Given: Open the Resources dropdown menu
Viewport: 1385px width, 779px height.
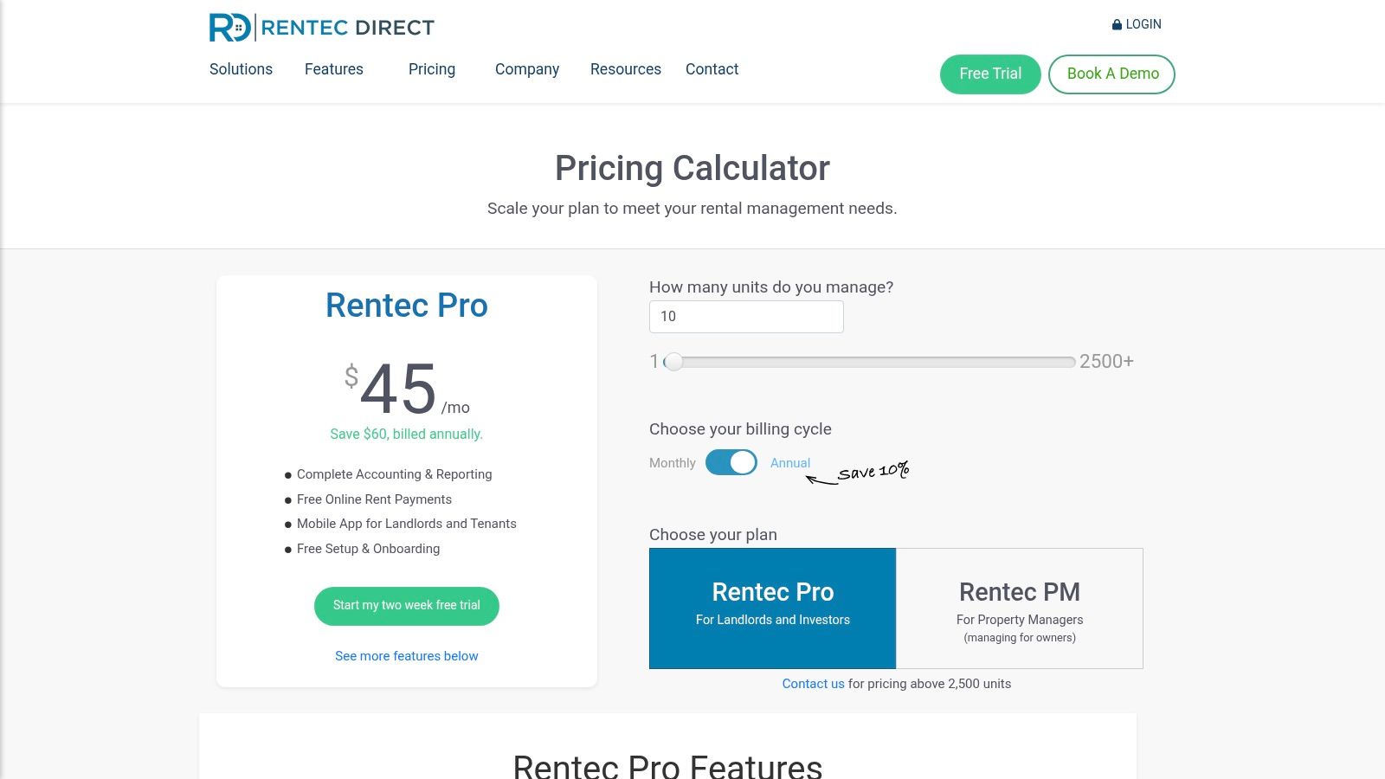Looking at the screenshot, I should (x=625, y=69).
